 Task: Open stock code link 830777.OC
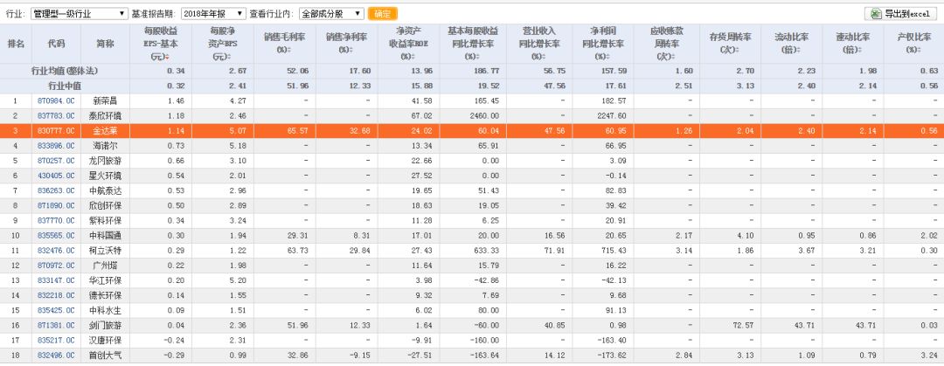pyautogui.click(x=56, y=131)
